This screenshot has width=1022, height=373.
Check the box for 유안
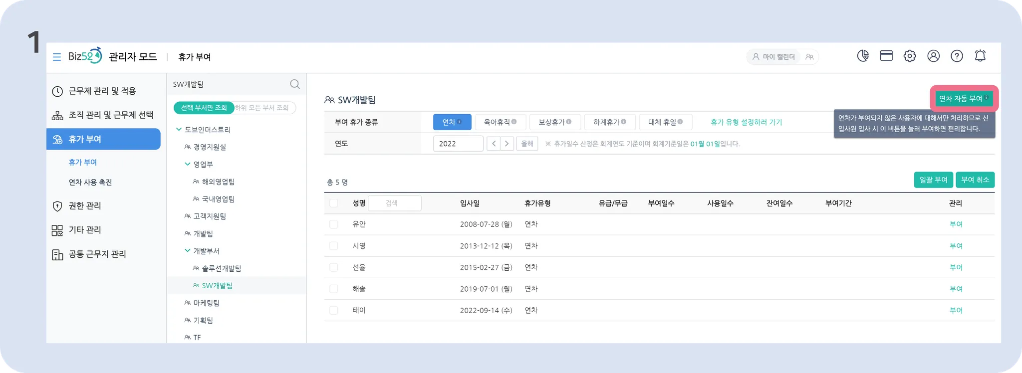(x=334, y=224)
